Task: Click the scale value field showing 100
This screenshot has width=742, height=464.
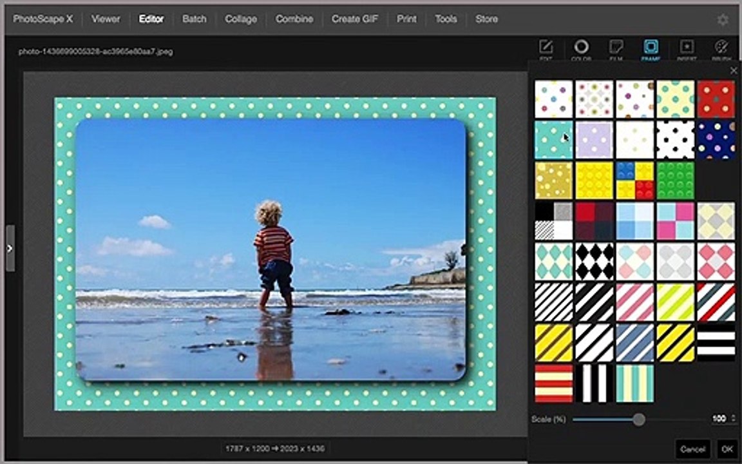Action: [720, 418]
